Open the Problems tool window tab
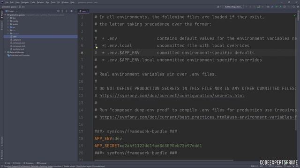Image resolution: width=300 pixels, height=168 pixels. (x=28, y=163)
